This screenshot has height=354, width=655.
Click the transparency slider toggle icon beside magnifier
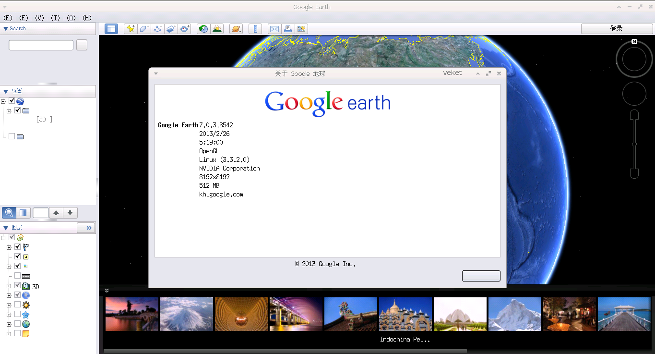(23, 213)
